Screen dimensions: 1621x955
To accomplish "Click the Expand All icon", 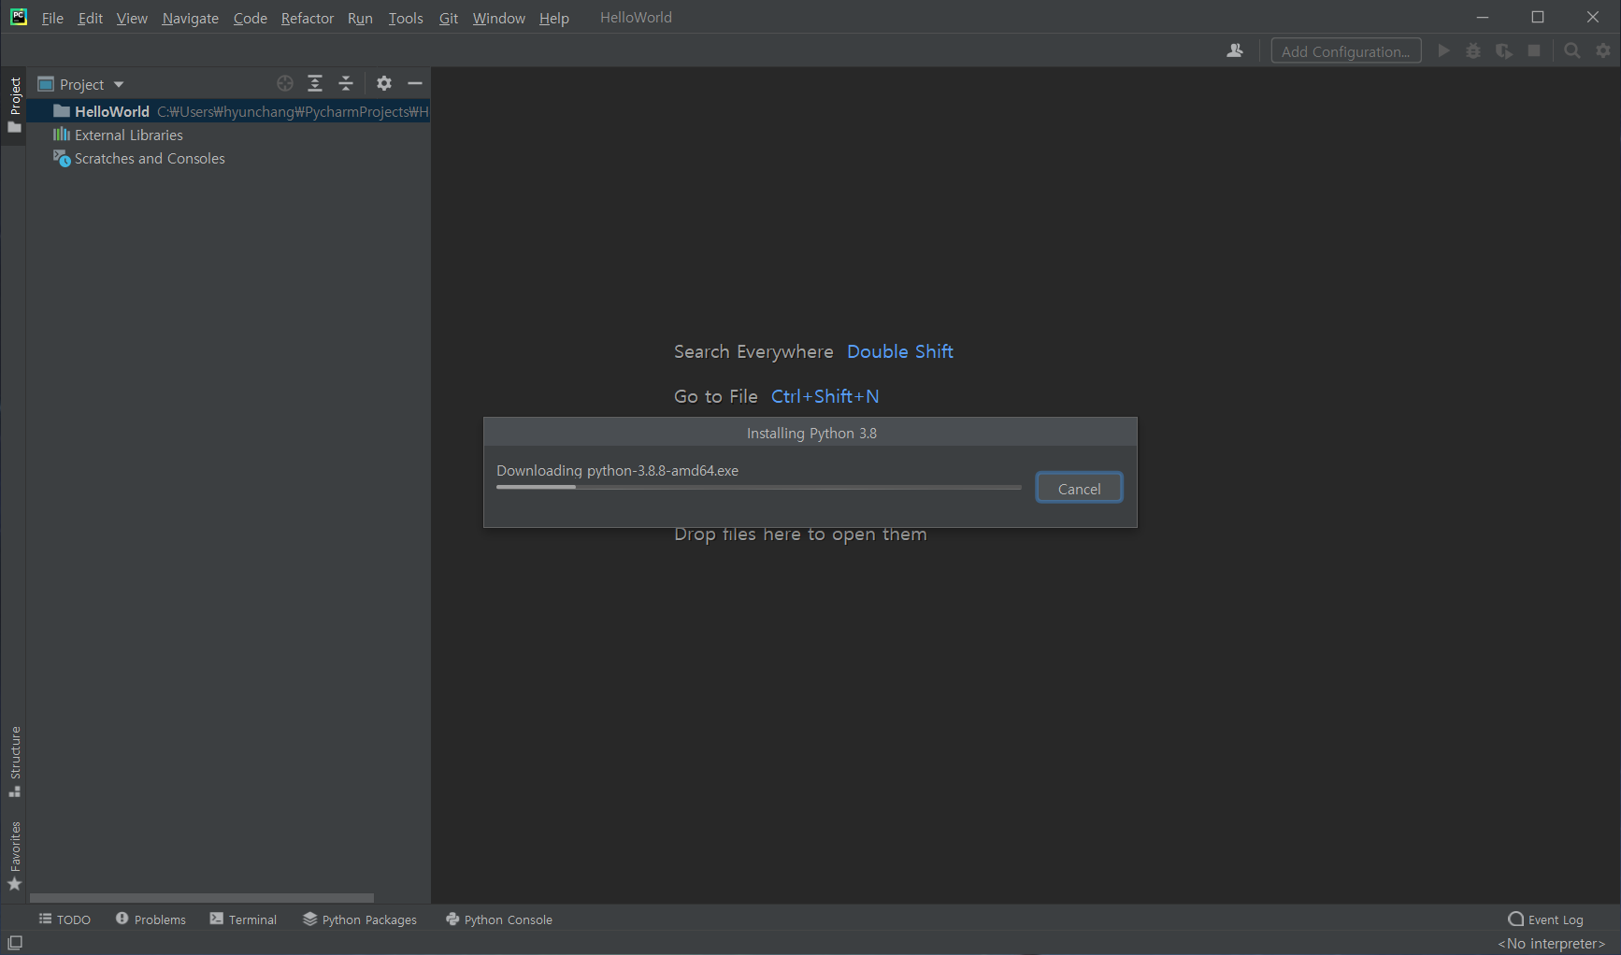I will [x=315, y=83].
